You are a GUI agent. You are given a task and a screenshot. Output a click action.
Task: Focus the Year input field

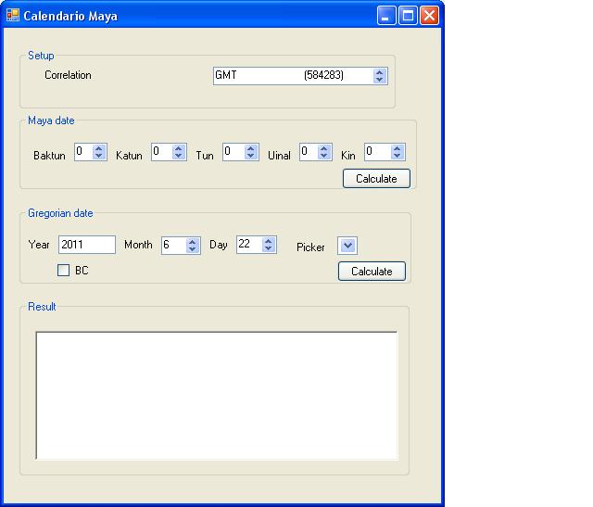87,245
